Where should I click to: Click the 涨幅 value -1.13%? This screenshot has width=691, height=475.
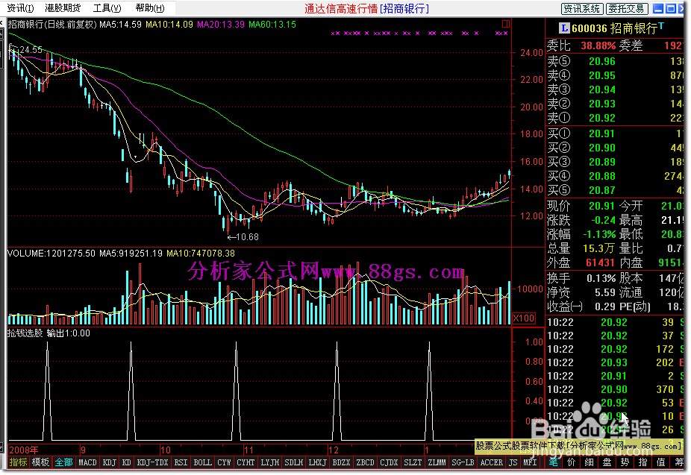(x=599, y=234)
